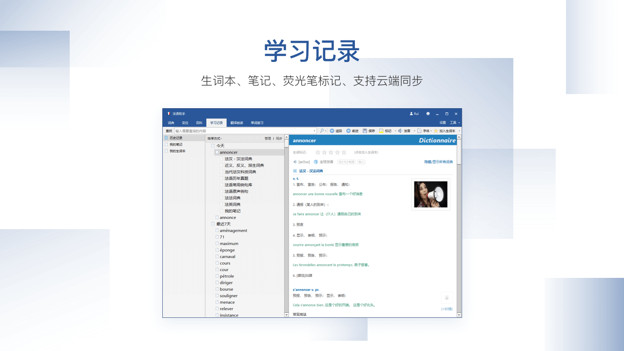Click 同步 sync in list header
The height and width of the screenshot is (351, 624).
[x=279, y=138]
